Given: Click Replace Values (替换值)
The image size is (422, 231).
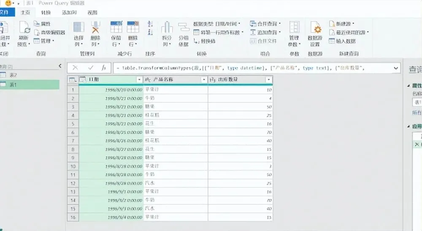Looking at the screenshot, I should pyautogui.click(x=205, y=41).
